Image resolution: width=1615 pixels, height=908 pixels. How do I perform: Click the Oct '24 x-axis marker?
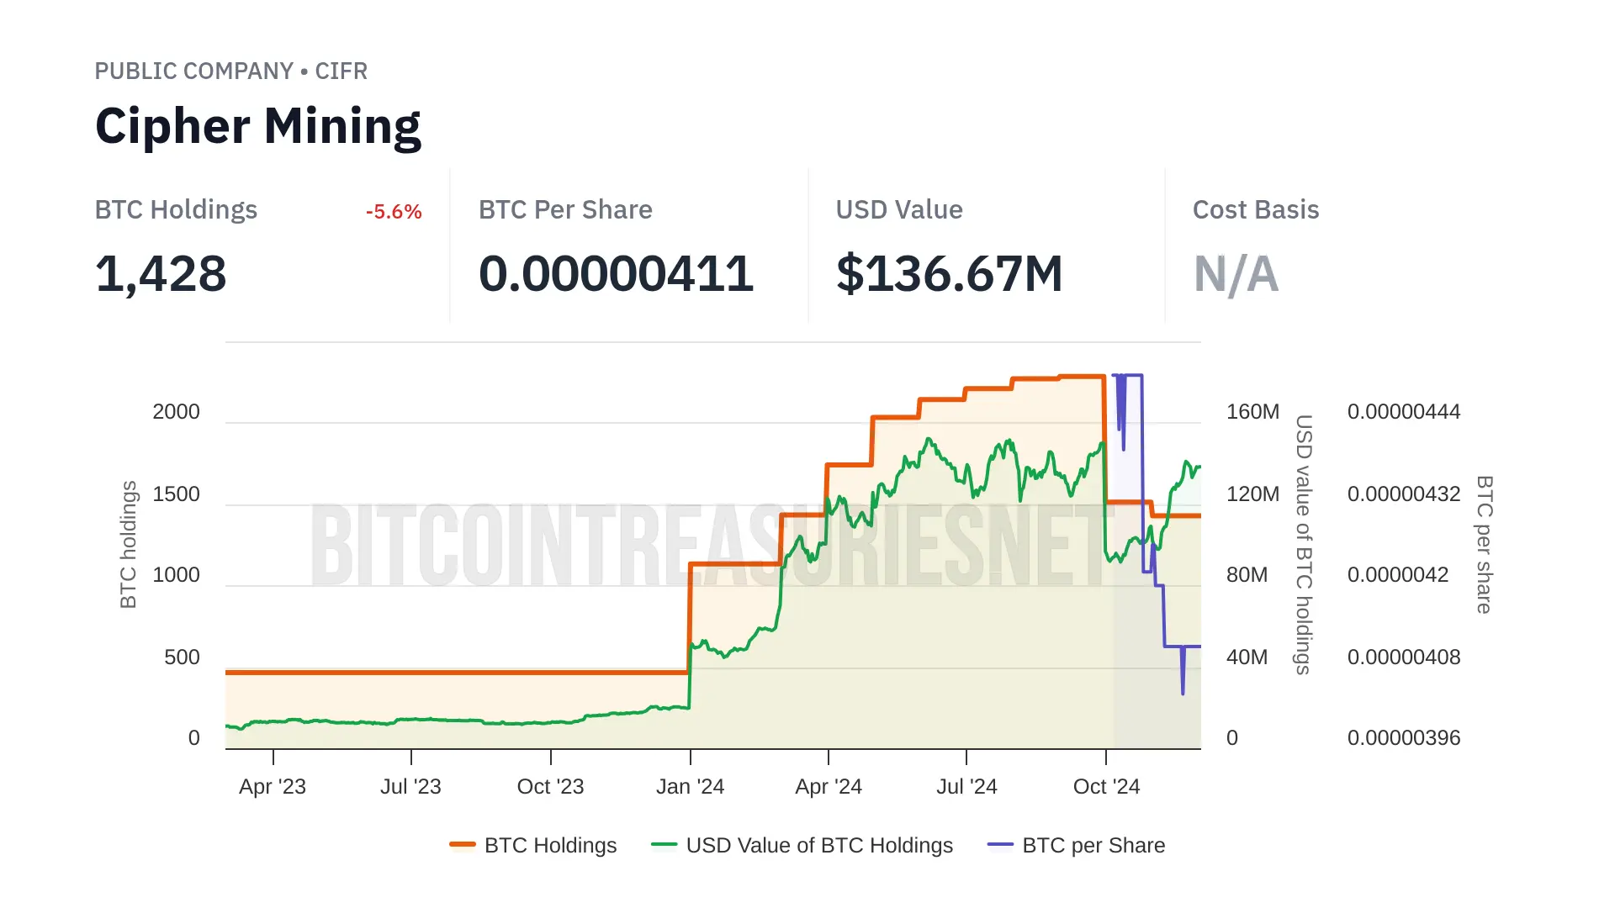pyautogui.click(x=1106, y=786)
